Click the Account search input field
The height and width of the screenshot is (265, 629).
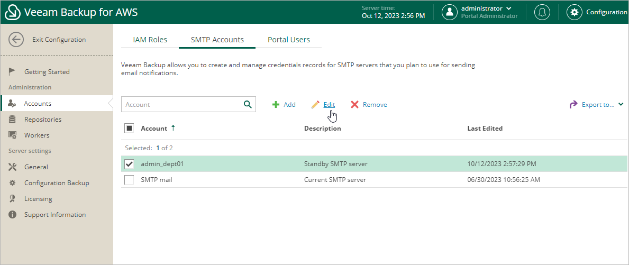tap(180, 104)
